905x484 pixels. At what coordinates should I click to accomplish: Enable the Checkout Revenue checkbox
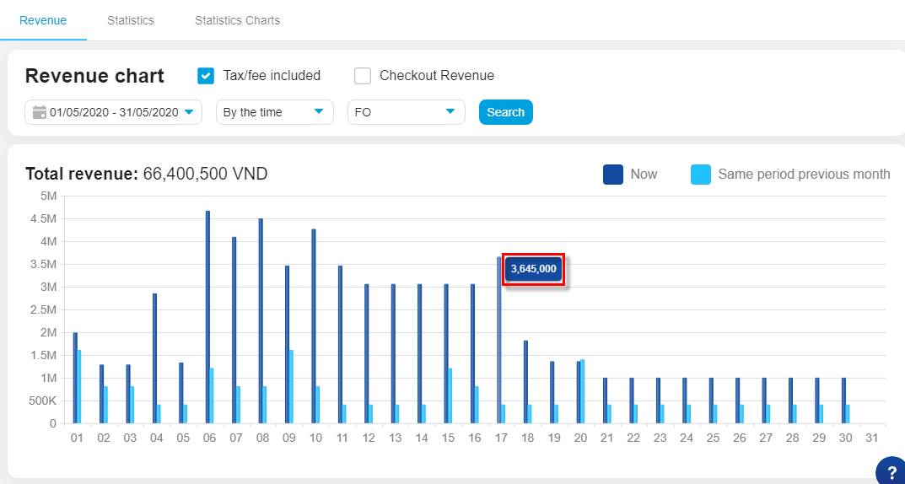[363, 76]
